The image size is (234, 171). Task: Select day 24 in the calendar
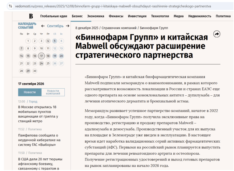pos(41,64)
